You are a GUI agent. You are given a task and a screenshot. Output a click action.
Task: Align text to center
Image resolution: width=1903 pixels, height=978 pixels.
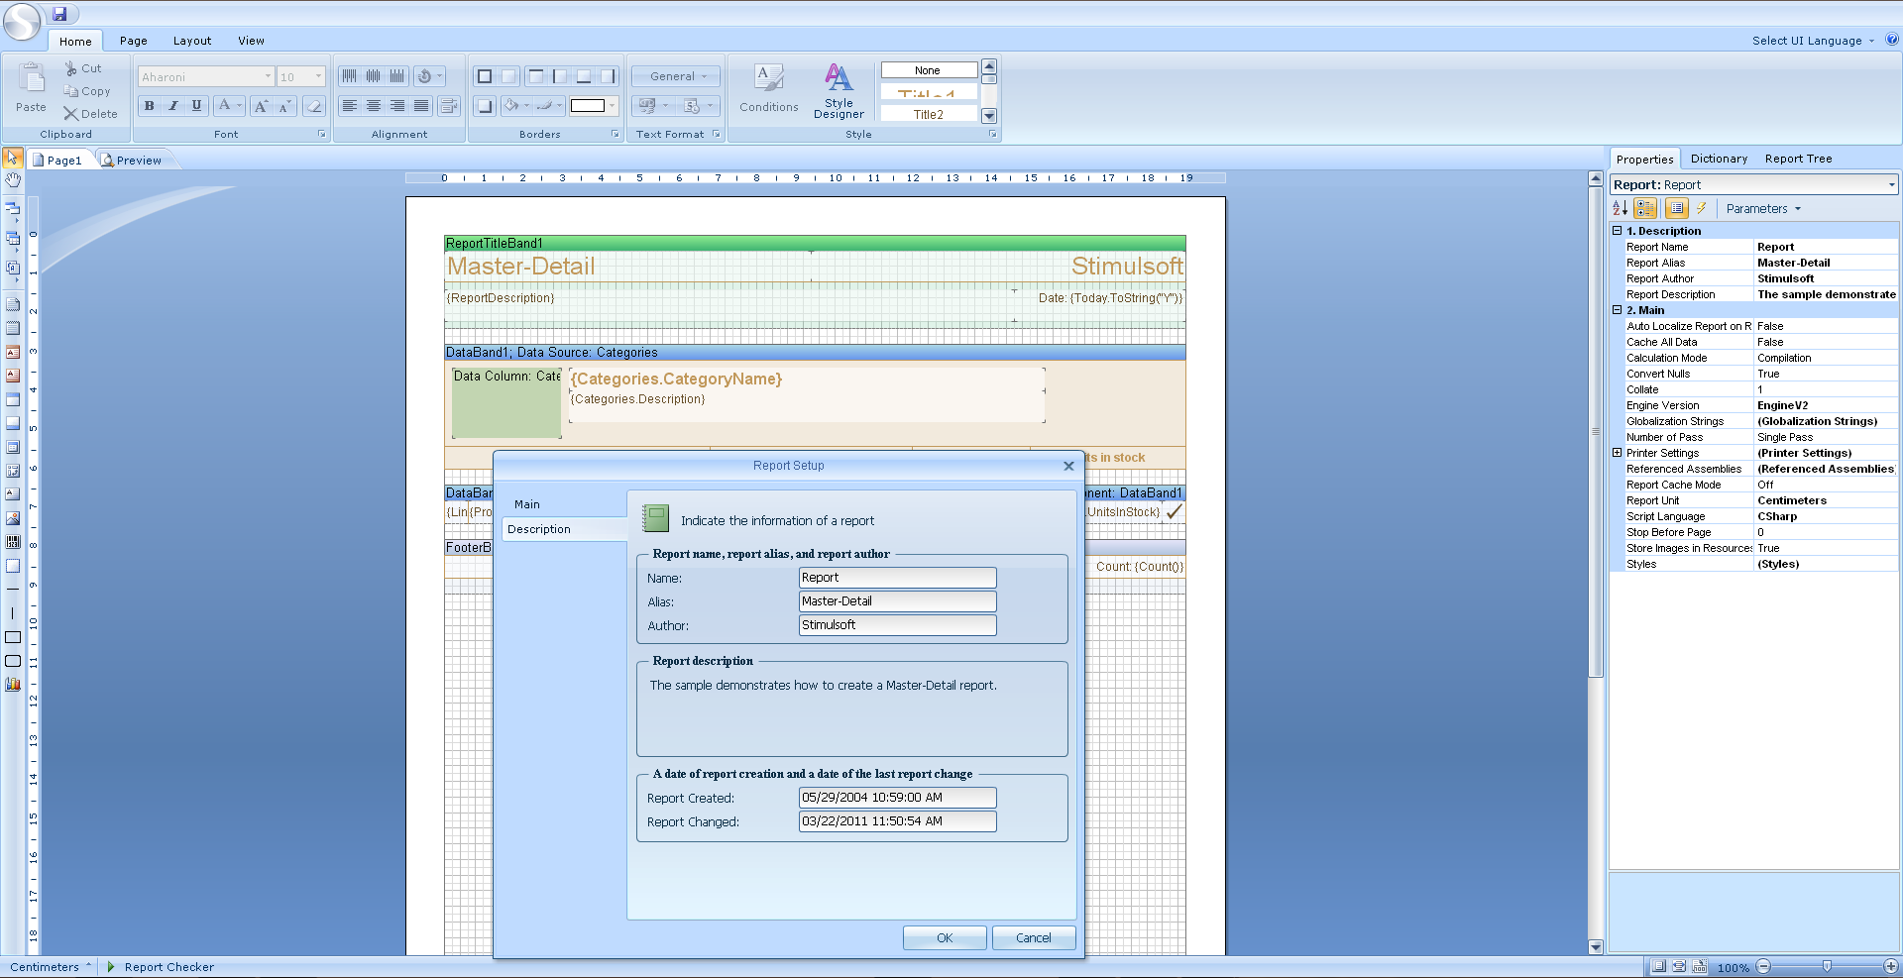[x=374, y=106]
